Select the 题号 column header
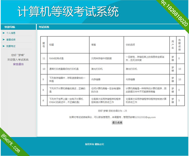This screenshot has width=189, height=156. [x=44, y=45]
